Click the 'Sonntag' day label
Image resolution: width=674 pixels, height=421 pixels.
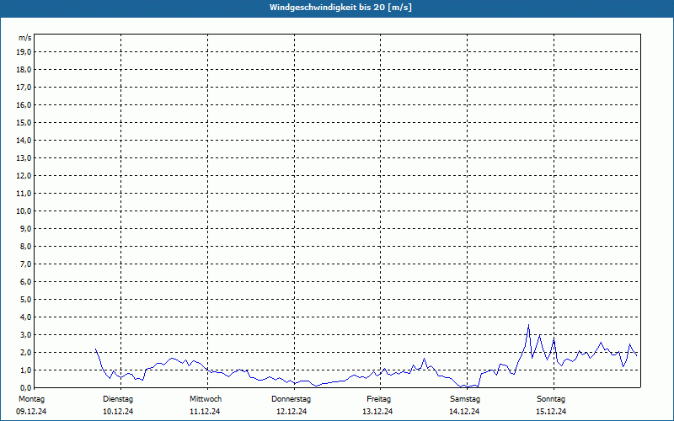point(551,399)
